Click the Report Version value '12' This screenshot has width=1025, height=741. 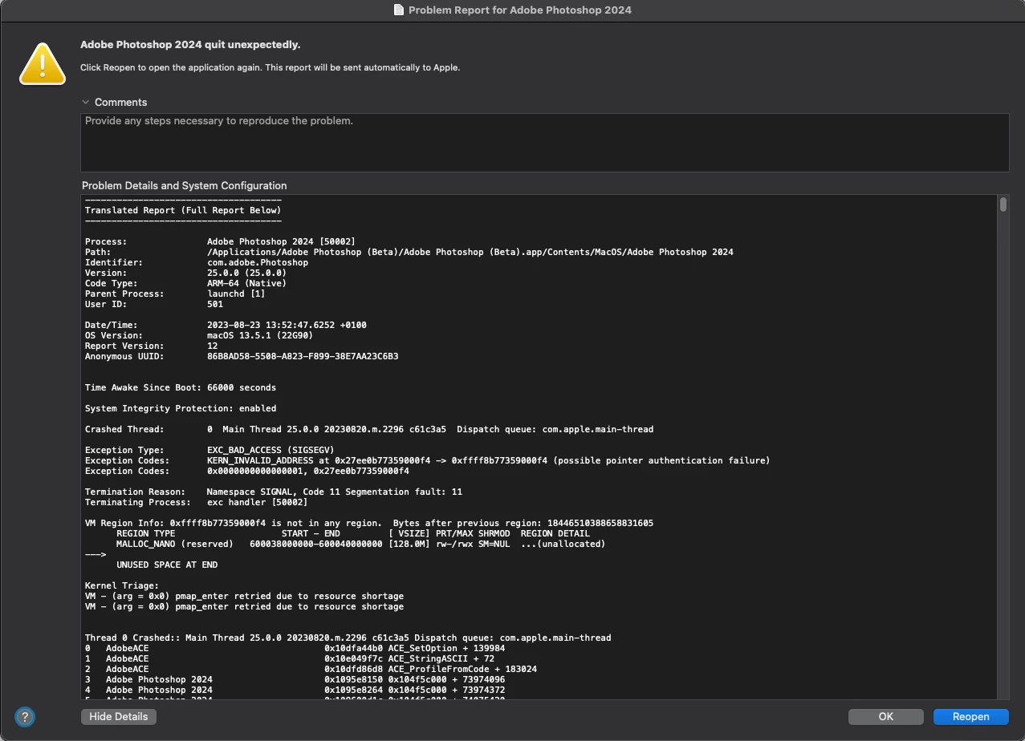click(213, 346)
